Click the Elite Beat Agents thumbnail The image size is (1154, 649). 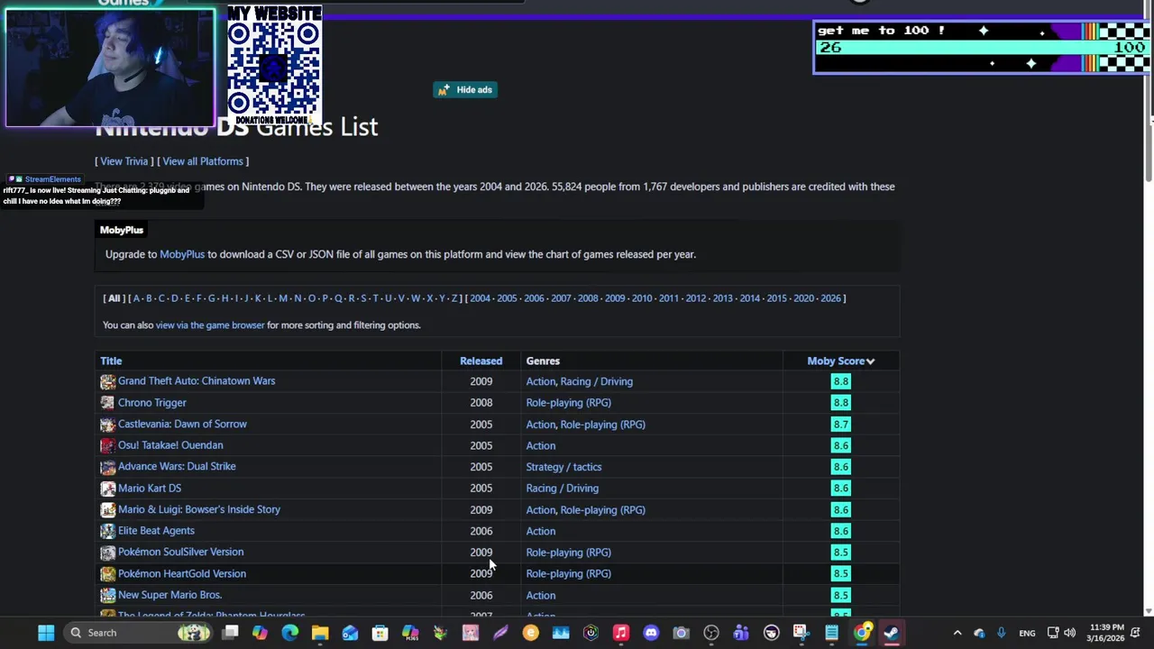[107, 531]
